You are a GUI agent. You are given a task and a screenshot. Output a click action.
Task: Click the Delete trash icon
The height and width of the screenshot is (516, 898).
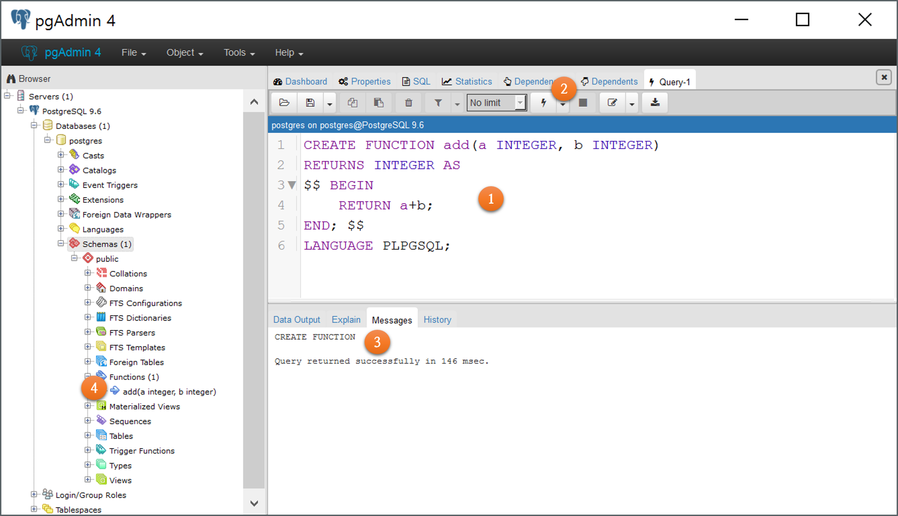pos(409,103)
